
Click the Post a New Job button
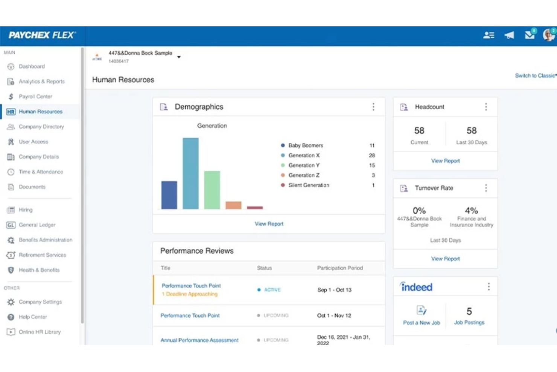point(420,315)
